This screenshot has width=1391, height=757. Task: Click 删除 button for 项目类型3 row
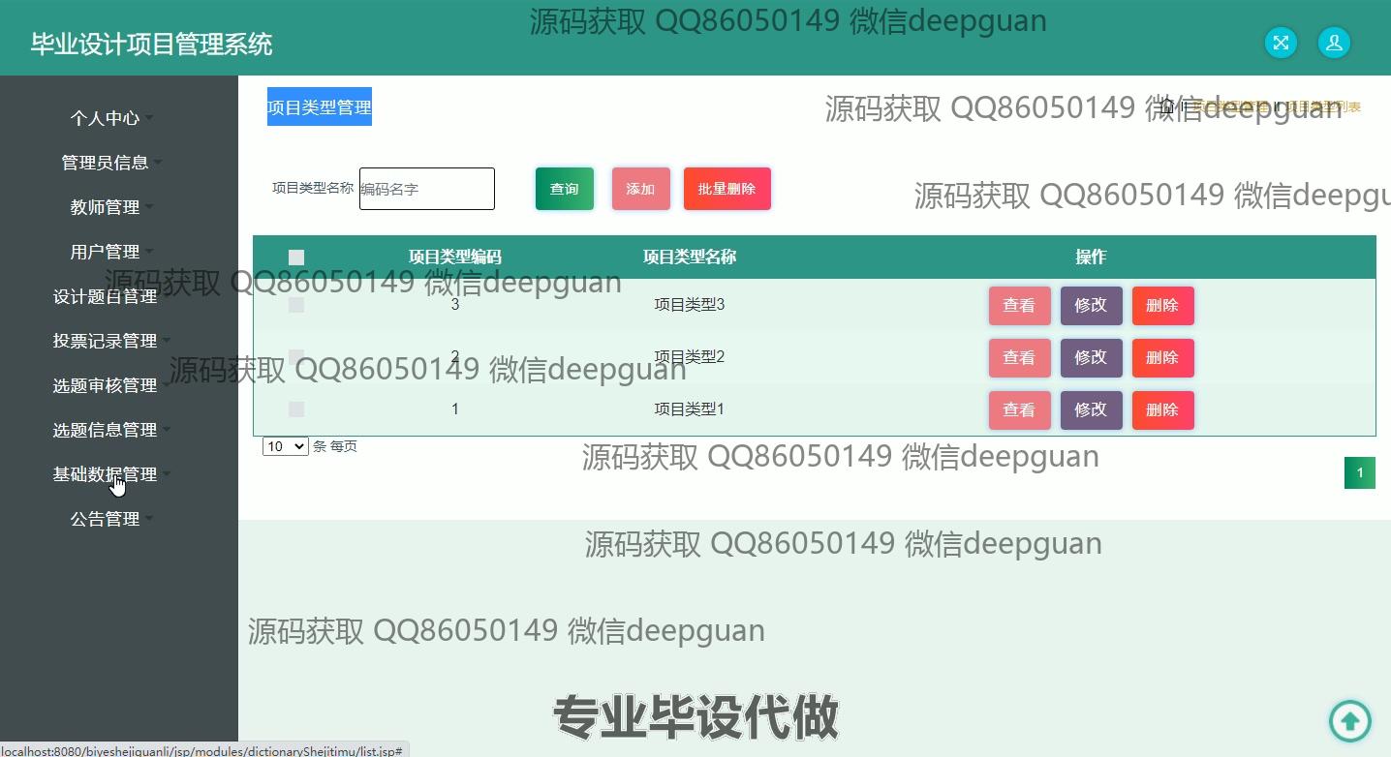pyautogui.click(x=1162, y=306)
